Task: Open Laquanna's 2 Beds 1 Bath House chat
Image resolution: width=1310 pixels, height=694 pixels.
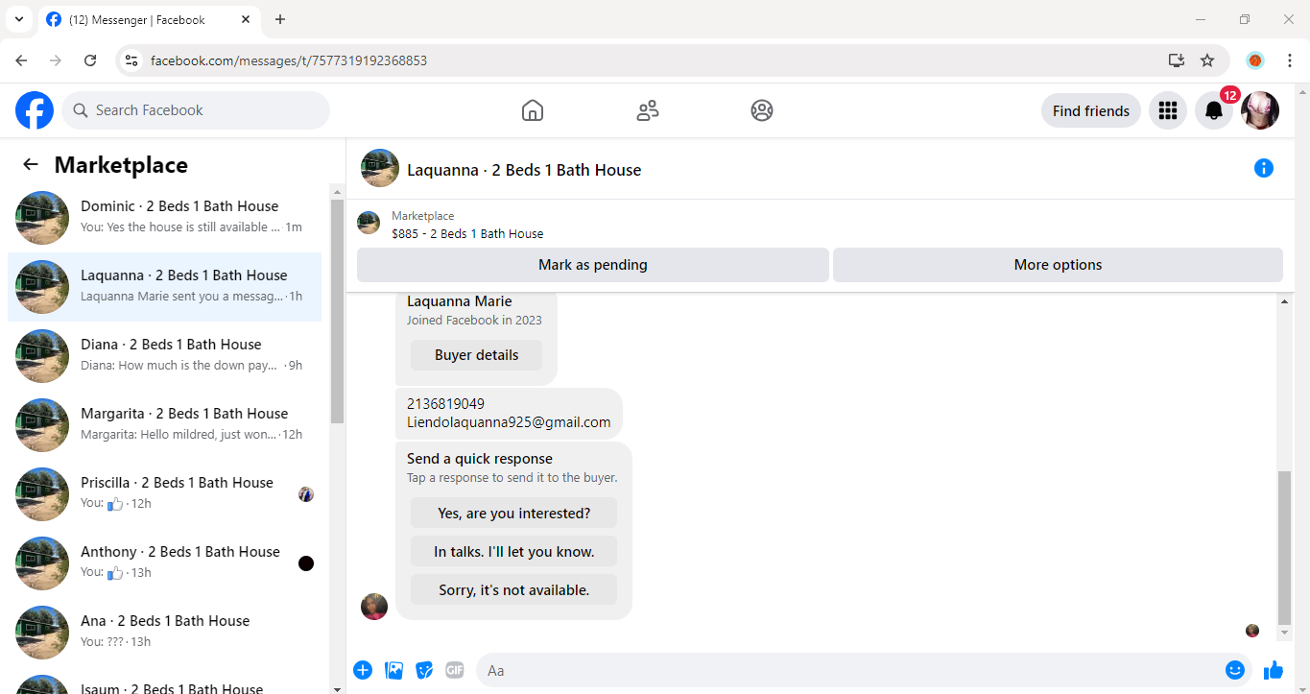Action: [165, 287]
